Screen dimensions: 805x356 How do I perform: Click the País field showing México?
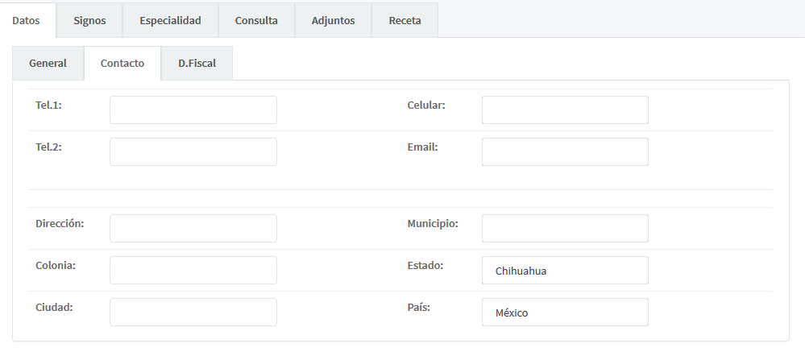(x=565, y=313)
